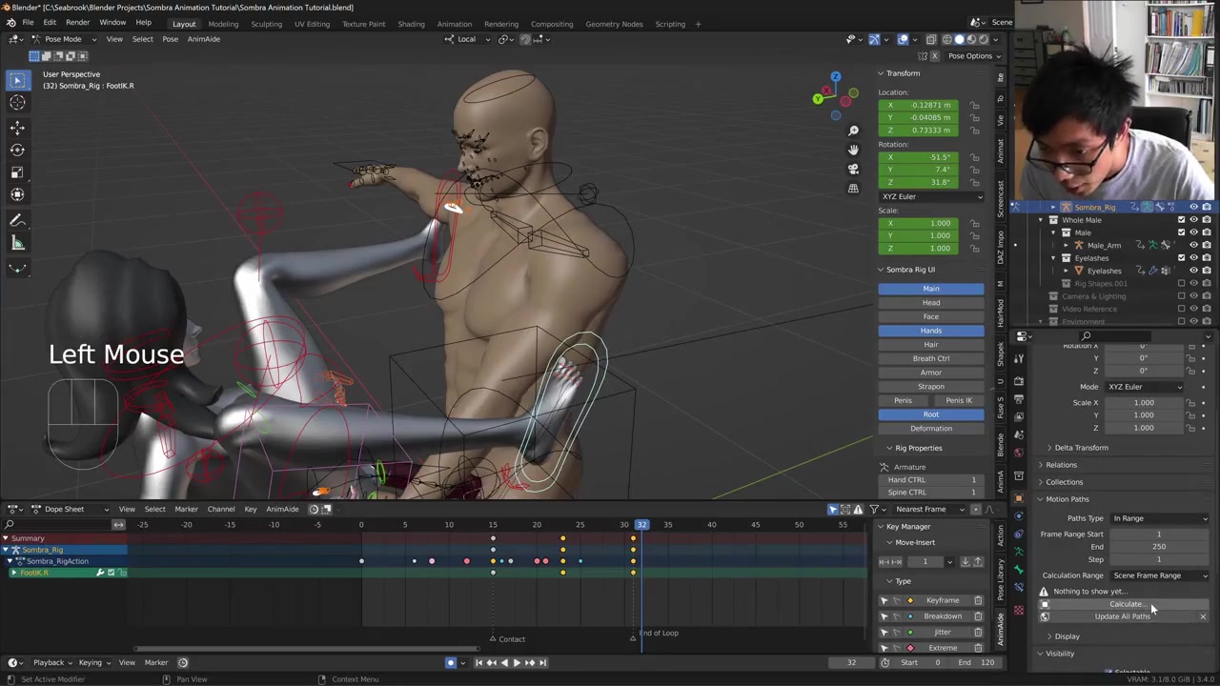
Task: Toggle the auto keying record button
Action: click(x=451, y=663)
